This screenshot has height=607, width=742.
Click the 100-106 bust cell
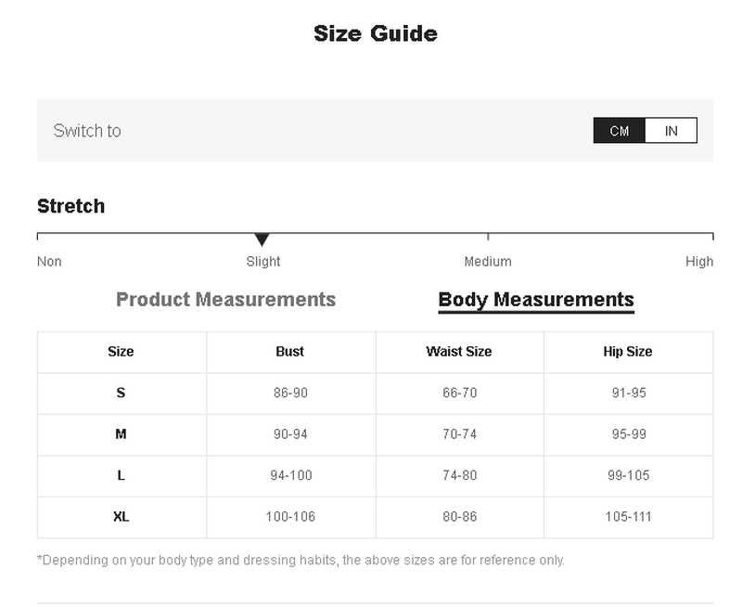[290, 516]
